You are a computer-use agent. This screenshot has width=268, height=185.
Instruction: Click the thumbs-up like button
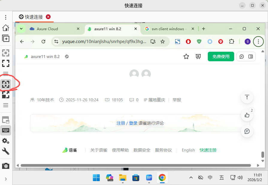(247, 115)
